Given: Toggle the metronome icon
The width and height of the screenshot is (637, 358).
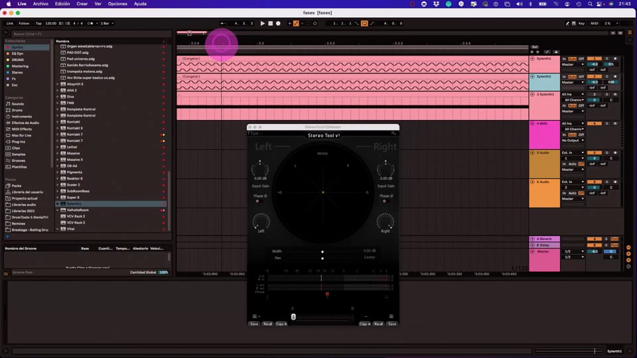Looking at the screenshot, I should pyautogui.click(x=91, y=24).
